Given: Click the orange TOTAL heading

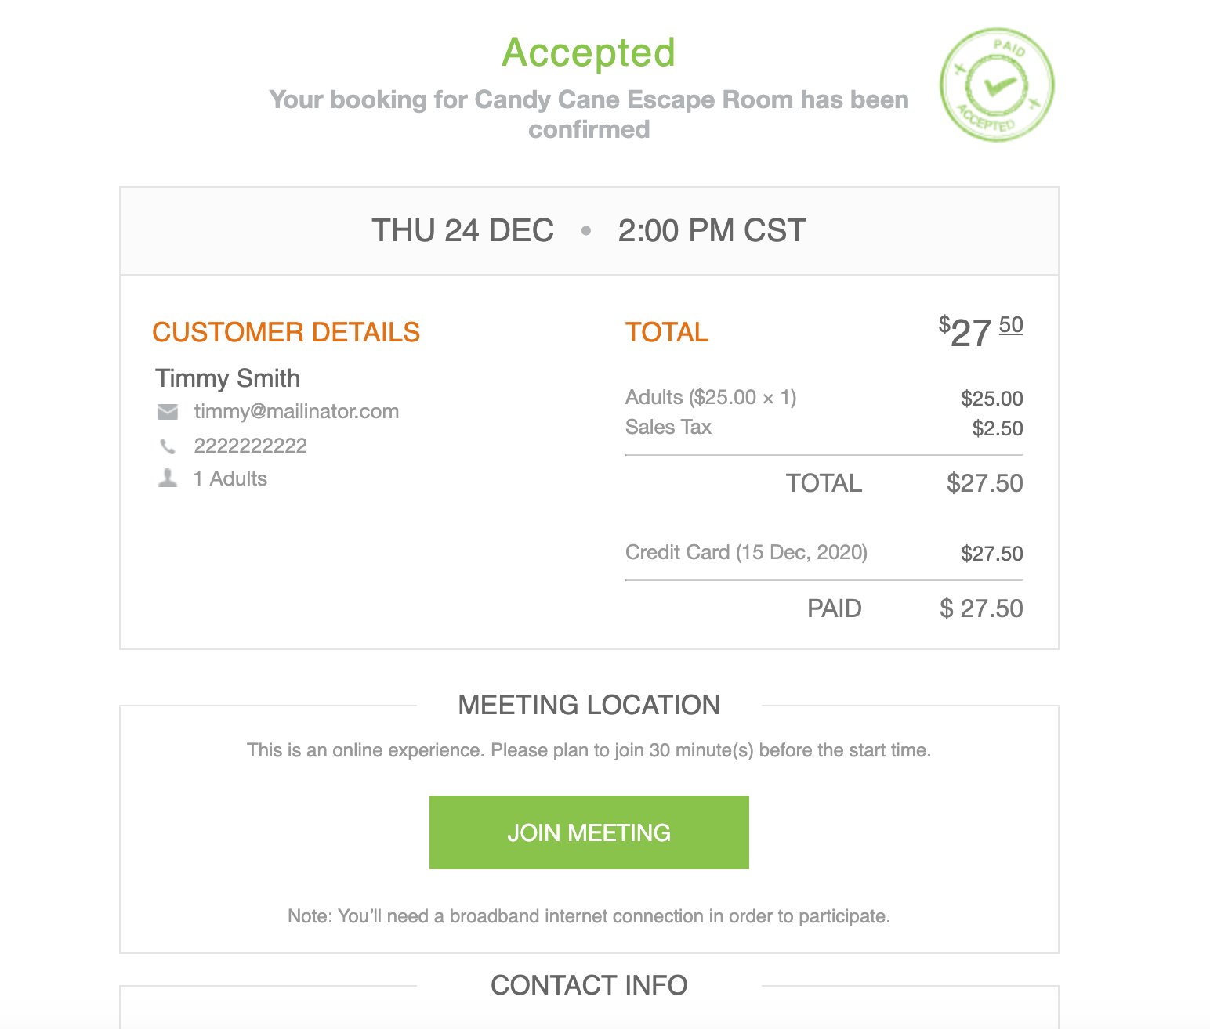Looking at the screenshot, I should point(667,332).
